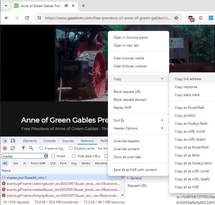
Task: Bookmark this page with the star
Action: (x=176, y=18)
